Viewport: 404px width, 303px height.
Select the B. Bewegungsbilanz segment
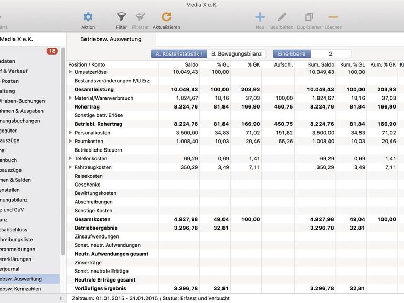click(237, 54)
